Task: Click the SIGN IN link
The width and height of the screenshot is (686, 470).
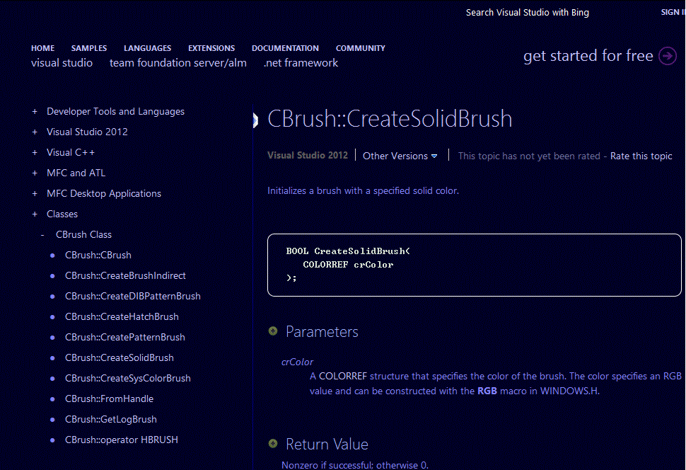Action: [673, 12]
